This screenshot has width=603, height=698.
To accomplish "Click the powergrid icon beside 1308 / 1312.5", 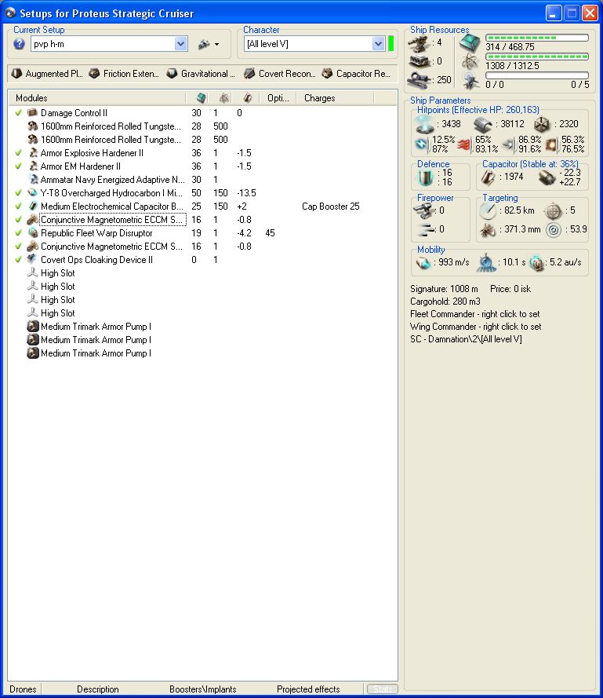I will 470,62.
